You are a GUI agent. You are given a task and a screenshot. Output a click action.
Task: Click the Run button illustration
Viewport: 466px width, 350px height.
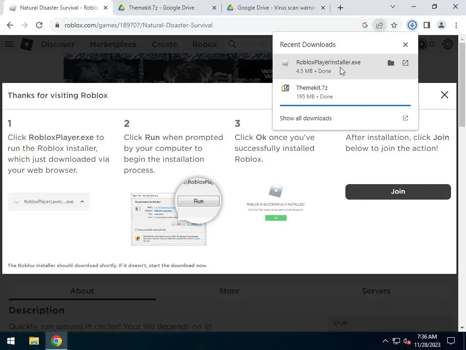coord(198,201)
